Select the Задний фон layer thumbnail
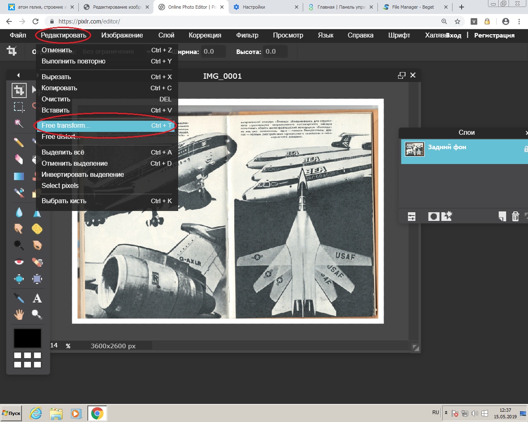 [x=415, y=149]
